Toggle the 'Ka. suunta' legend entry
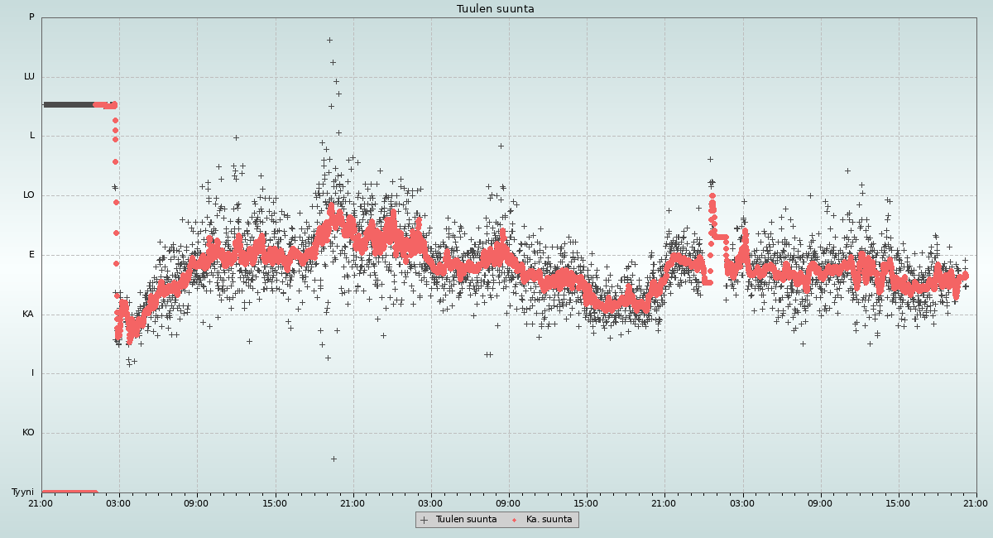The height and width of the screenshot is (538, 993). (x=549, y=520)
